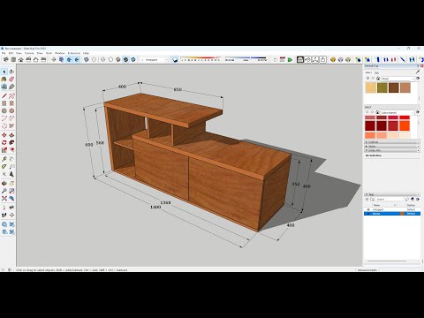Viewport: 424px width, 318px height.
Task: Select the Untagged row in Tags
Action: click(392, 209)
